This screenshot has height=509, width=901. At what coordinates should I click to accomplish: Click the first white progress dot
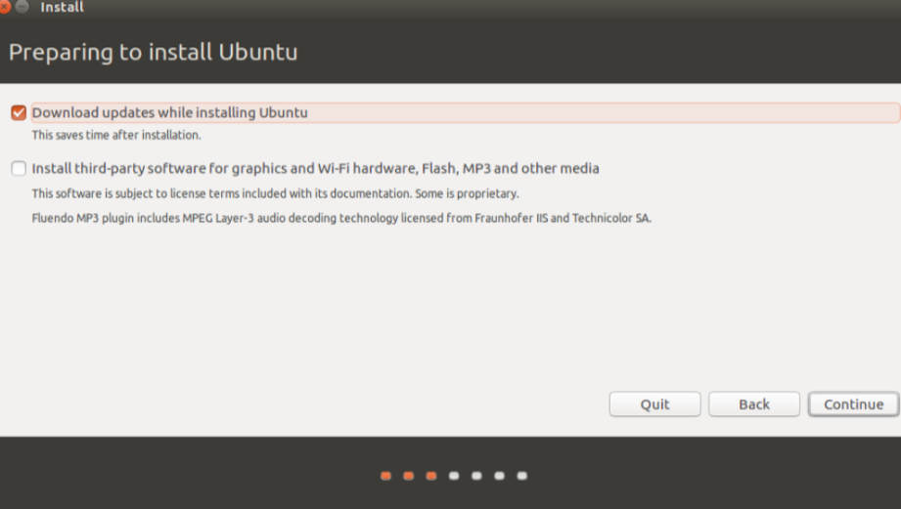[454, 476]
